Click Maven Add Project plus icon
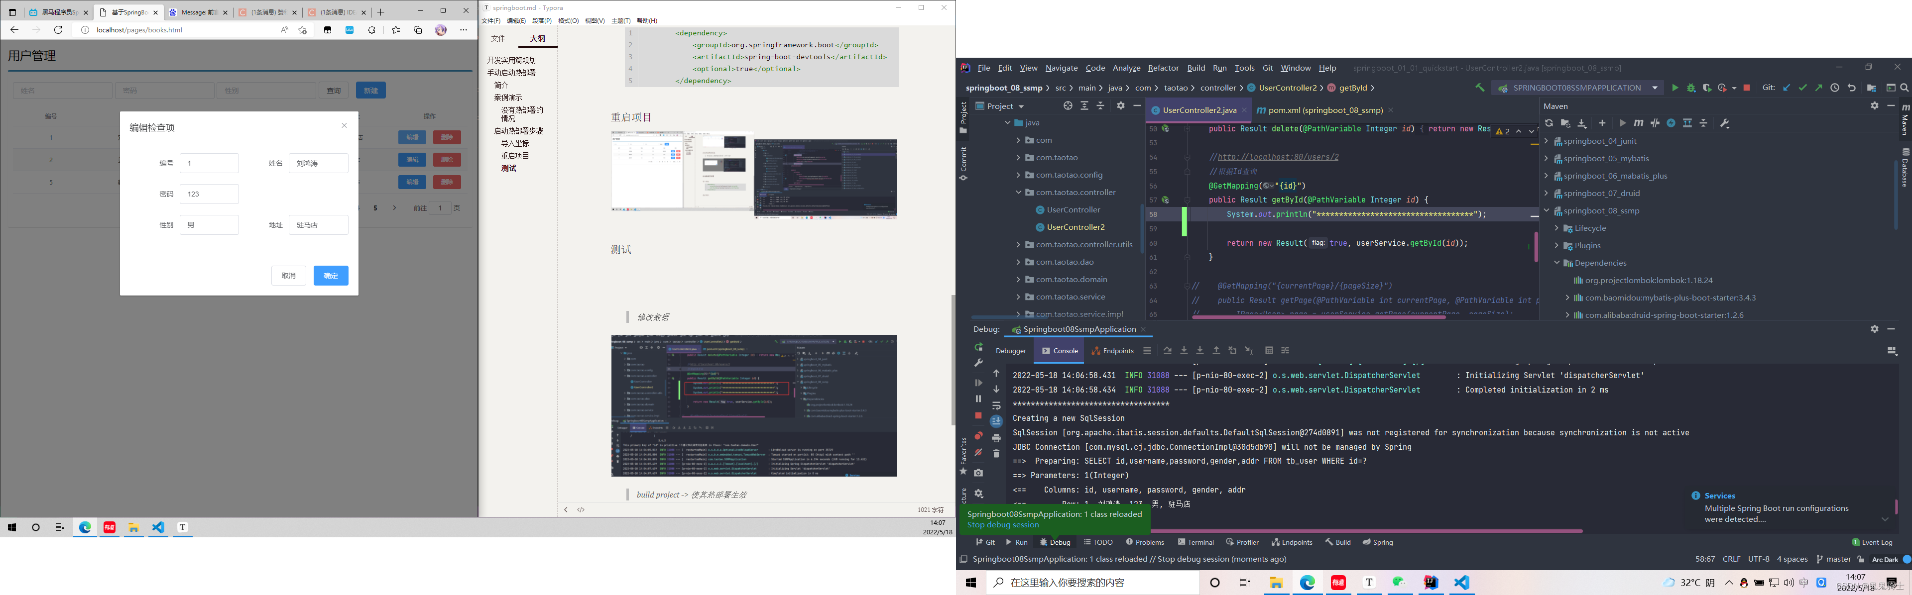1912x595 pixels. pyautogui.click(x=1602, y=123)
